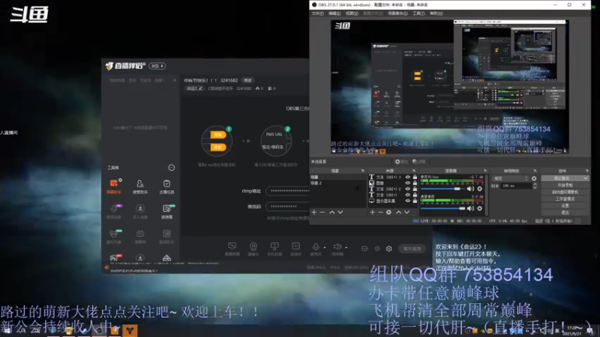Open source properties gear below the sources list
Screen dimensions: 600x337
pos(388,212)
